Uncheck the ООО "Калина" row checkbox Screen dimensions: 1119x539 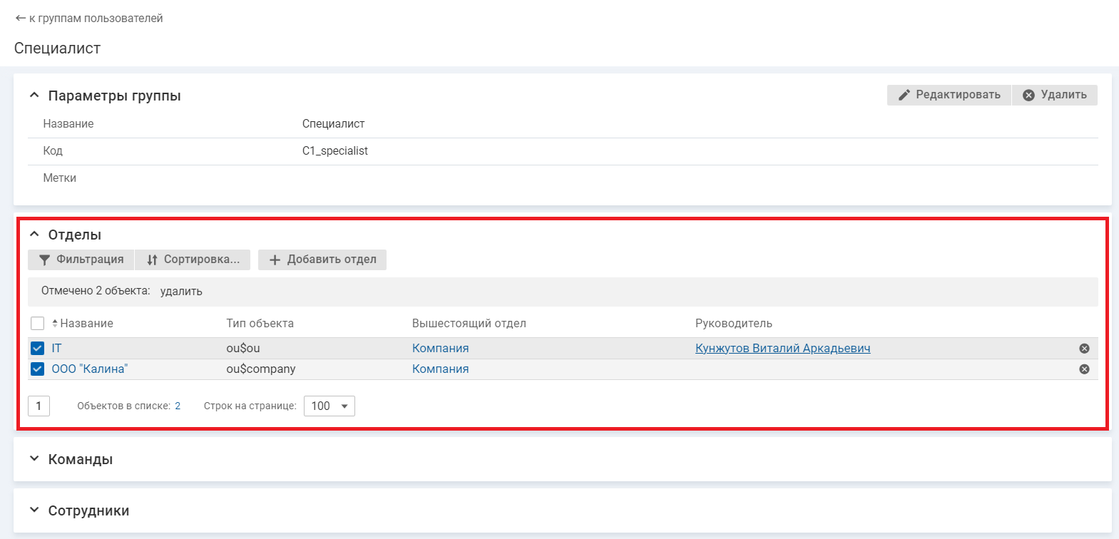pyautogui.click(x=38, y=369)
